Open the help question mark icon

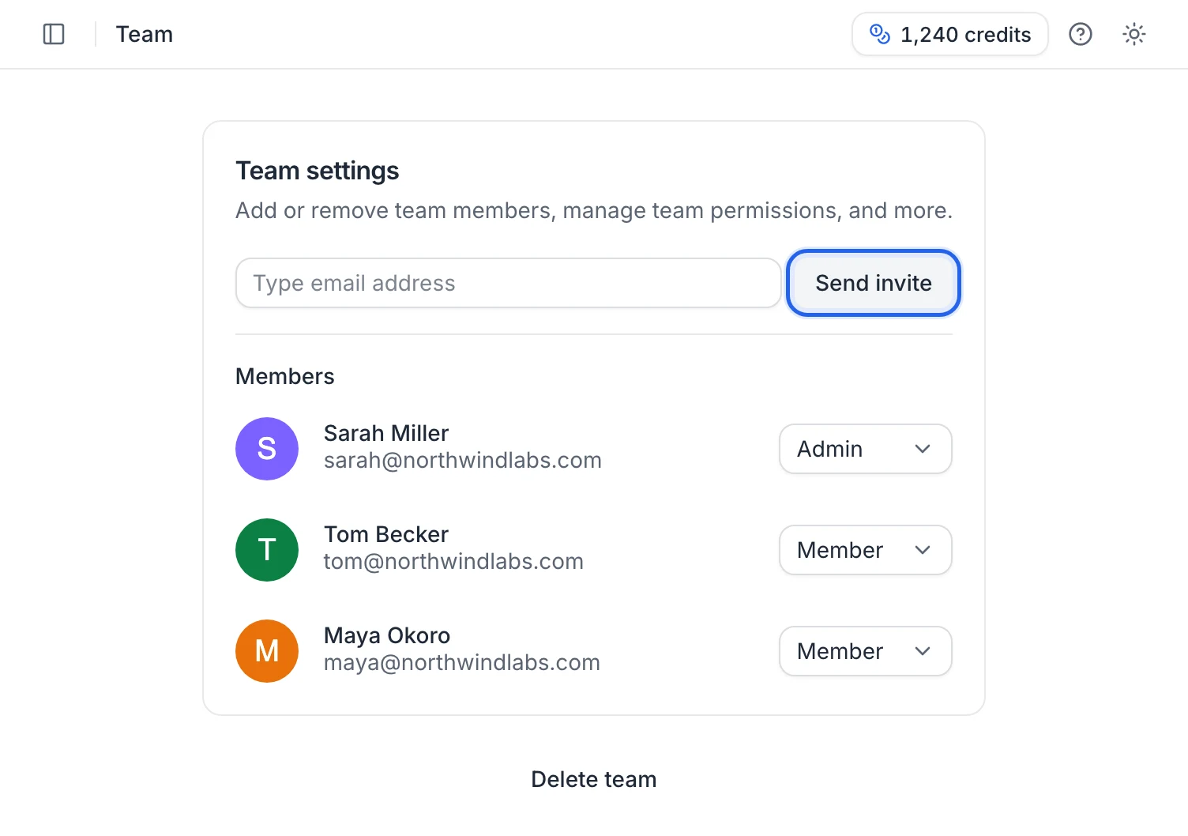1081,34
